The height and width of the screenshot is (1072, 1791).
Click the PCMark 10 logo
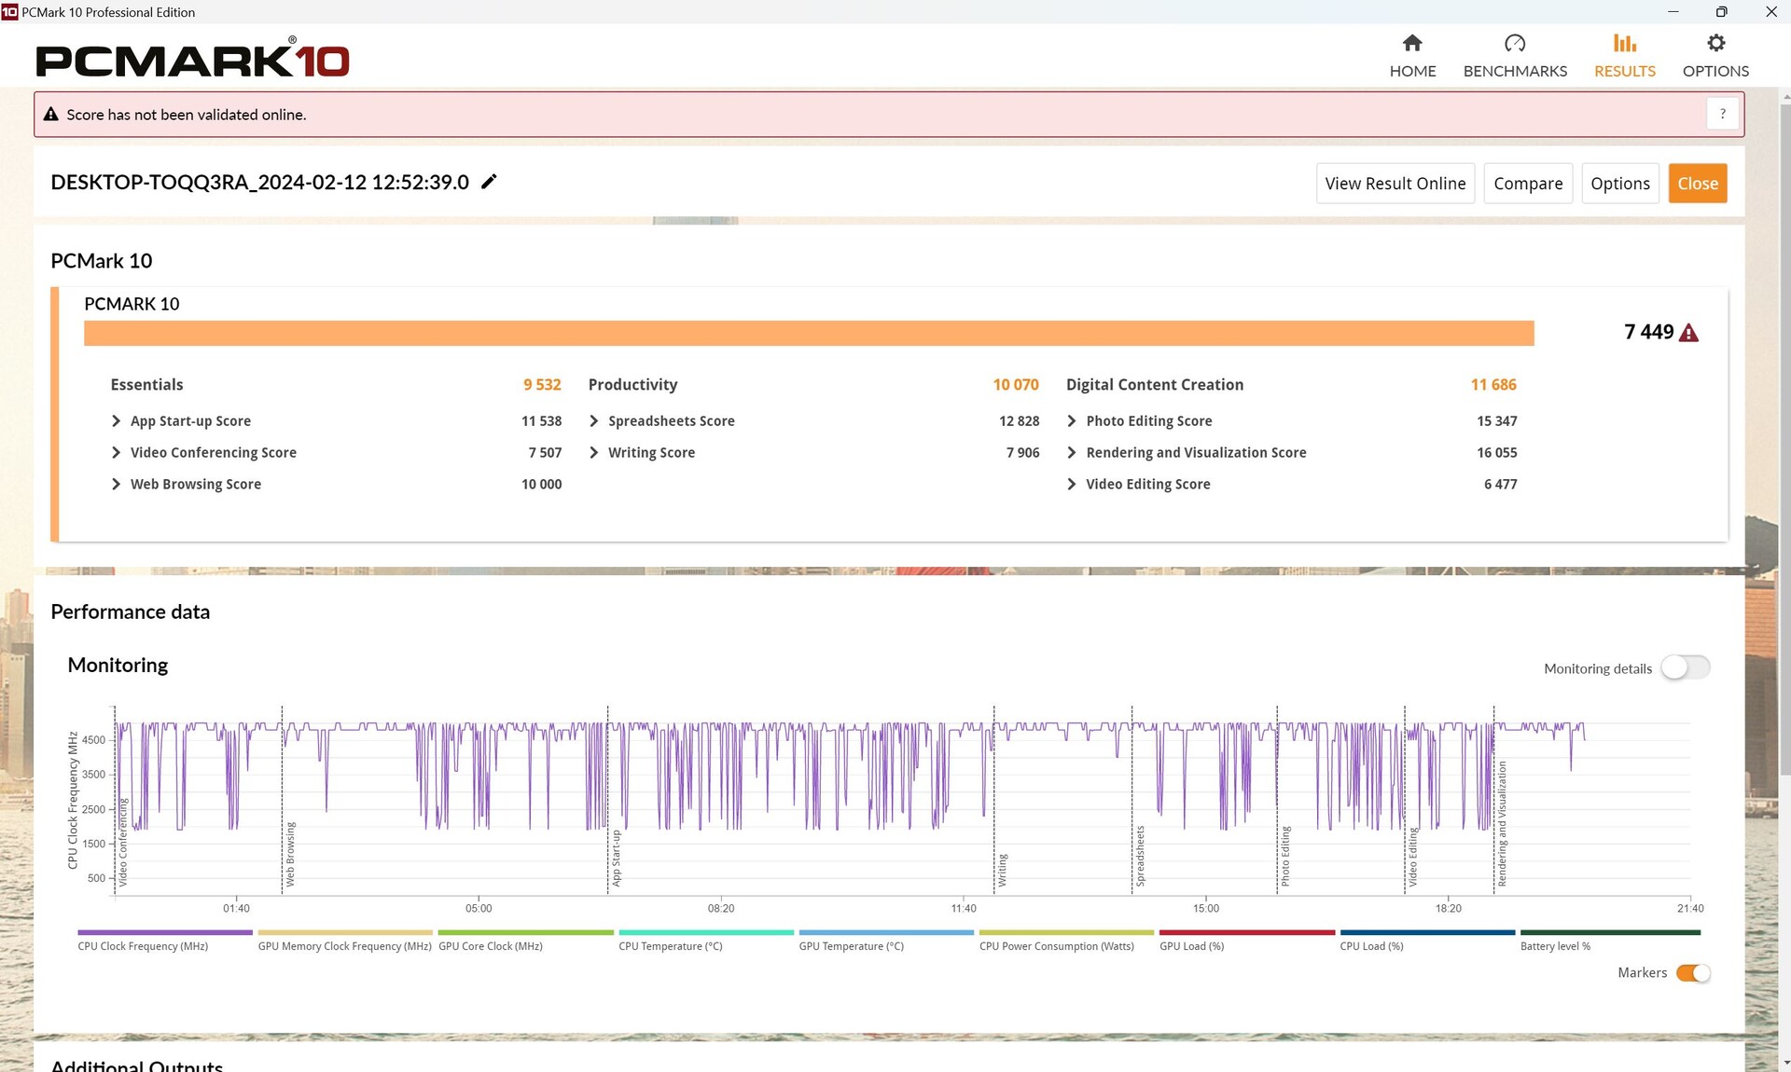click(x=192, y=60)
